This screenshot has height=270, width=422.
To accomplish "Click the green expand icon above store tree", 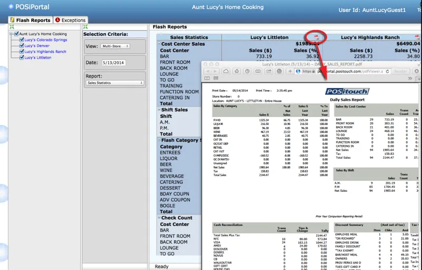I will [x=12, y=26].
